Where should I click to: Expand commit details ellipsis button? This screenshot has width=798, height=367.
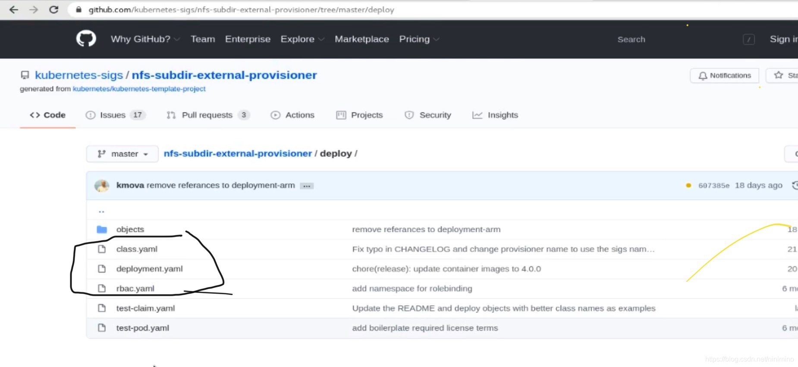(307, 186)
